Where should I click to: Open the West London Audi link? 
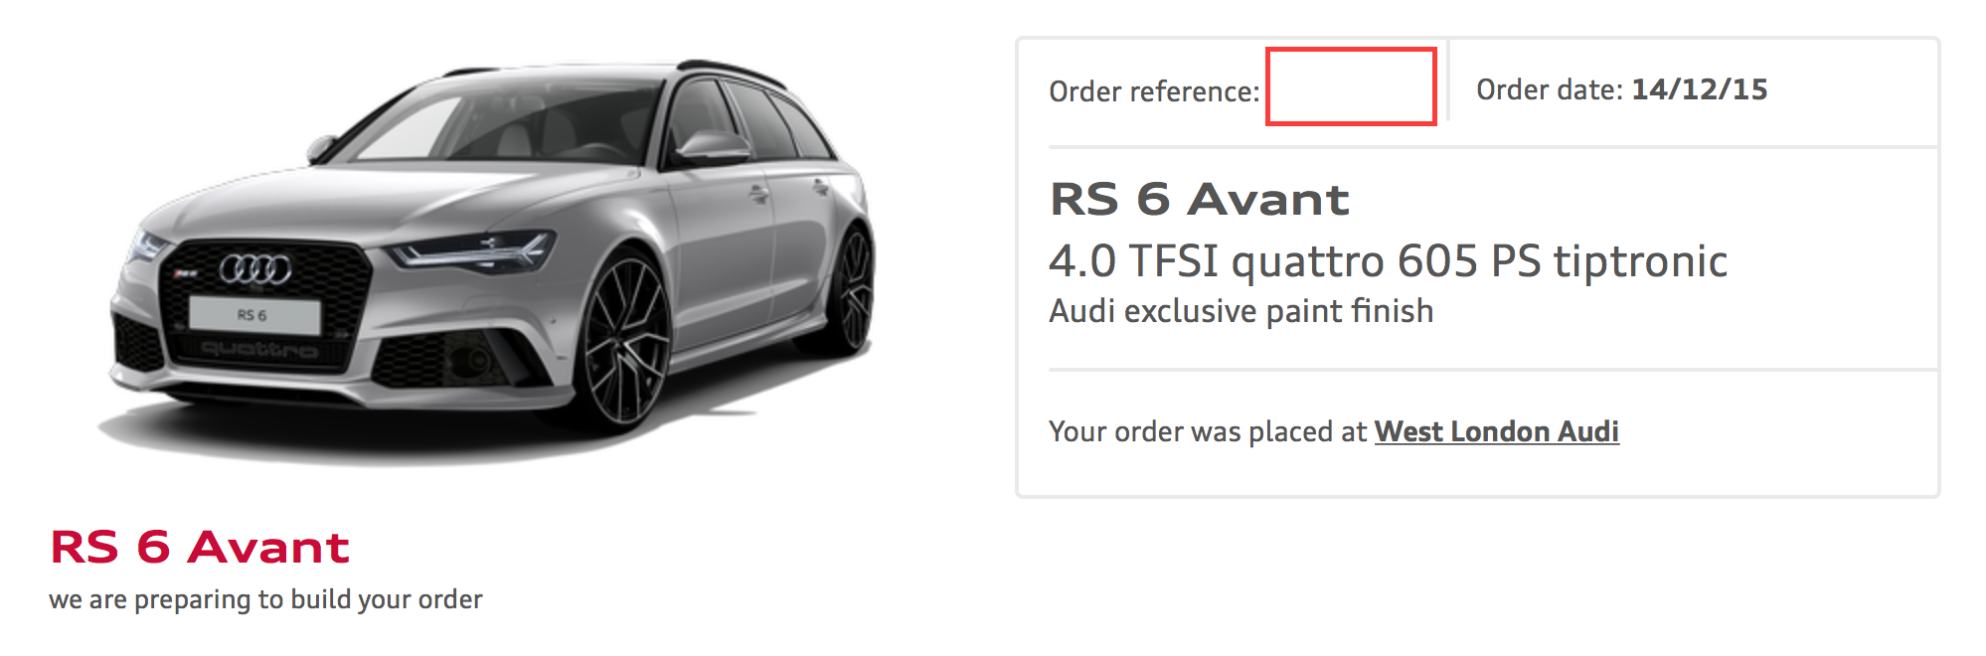tap(1496, 431)
